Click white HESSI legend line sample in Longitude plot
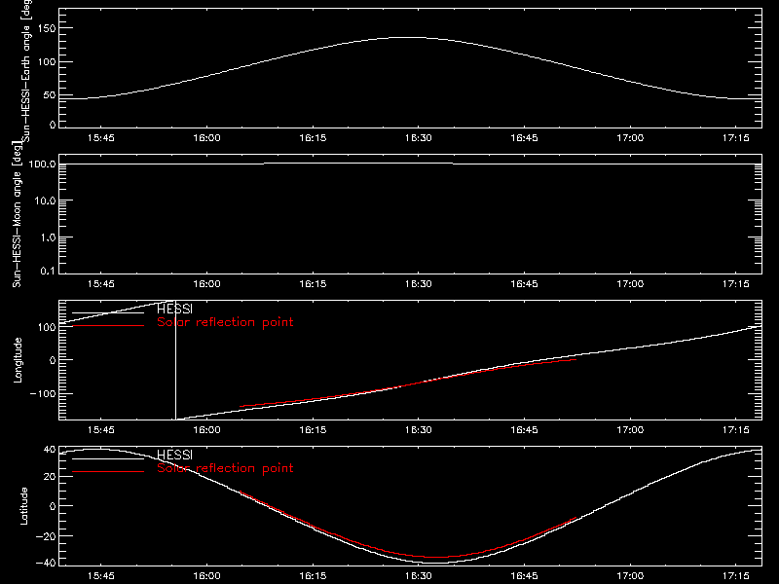 (108, 312)
